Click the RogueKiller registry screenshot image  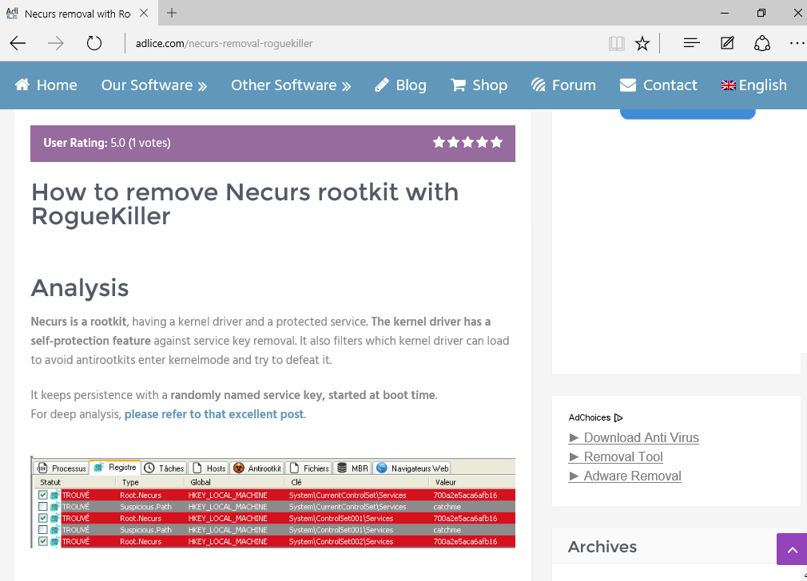point(272,503)
